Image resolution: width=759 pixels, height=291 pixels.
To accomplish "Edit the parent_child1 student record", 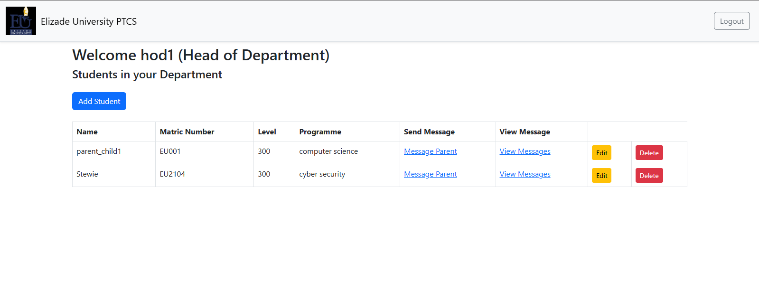I will [x=601, y=153].
